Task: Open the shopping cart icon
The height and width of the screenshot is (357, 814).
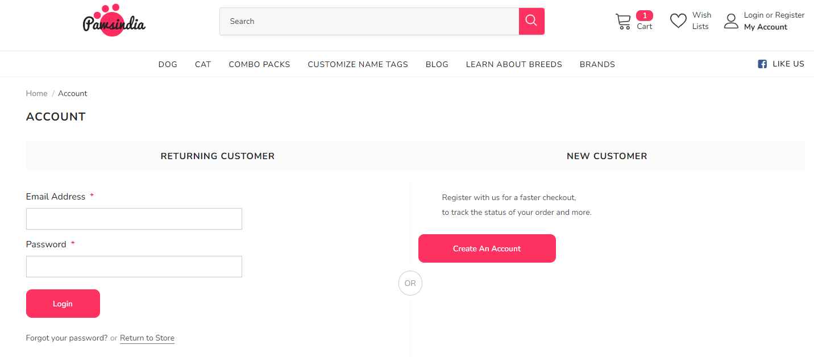Action: pos(623,22)
